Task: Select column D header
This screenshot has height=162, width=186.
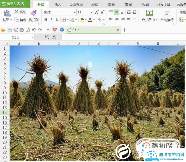Action: pyautogui.click(x=79, y=43)
